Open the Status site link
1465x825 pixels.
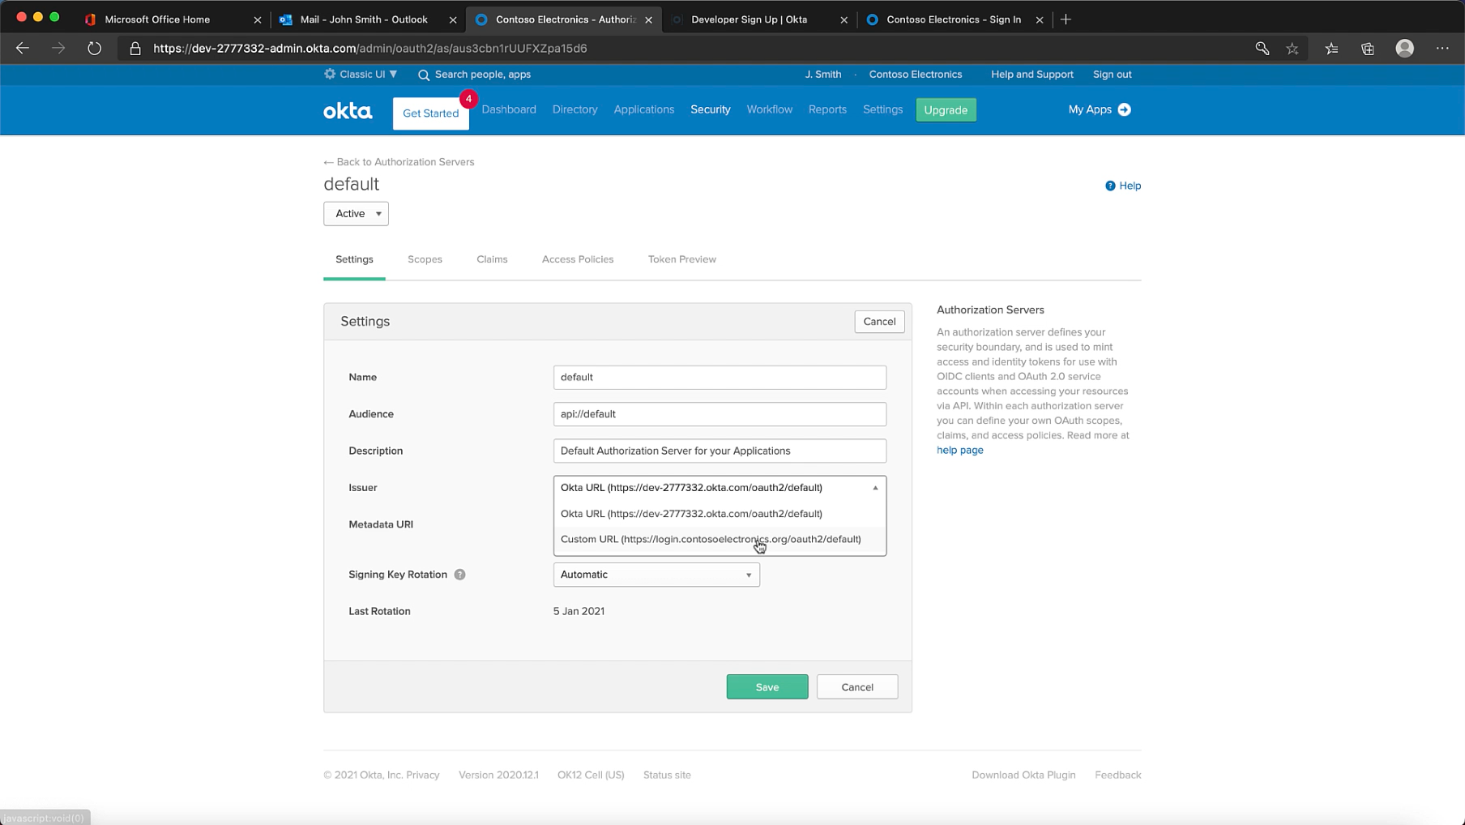point(667,776)
